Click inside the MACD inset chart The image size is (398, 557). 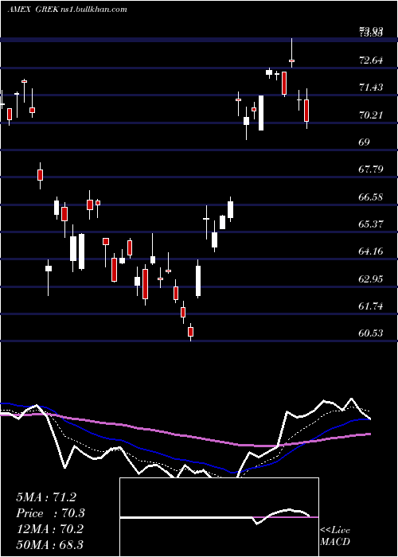coord(219,517)
